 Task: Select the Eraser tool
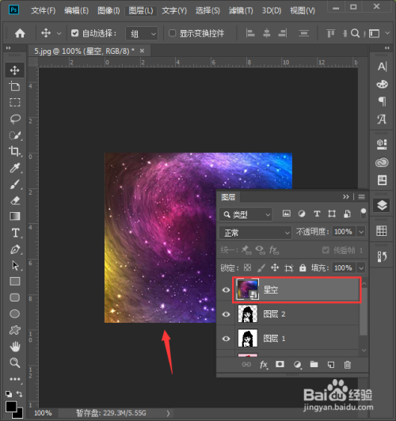pyautogui.click(x=15, y=200)
